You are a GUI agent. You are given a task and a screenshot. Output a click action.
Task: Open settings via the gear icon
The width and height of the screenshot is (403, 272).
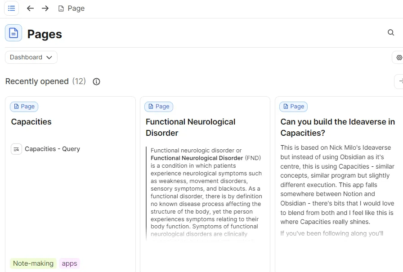399,58
